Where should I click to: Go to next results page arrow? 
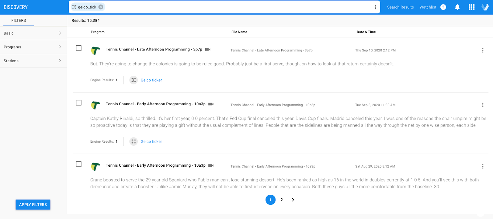click(x=293, y=200)
